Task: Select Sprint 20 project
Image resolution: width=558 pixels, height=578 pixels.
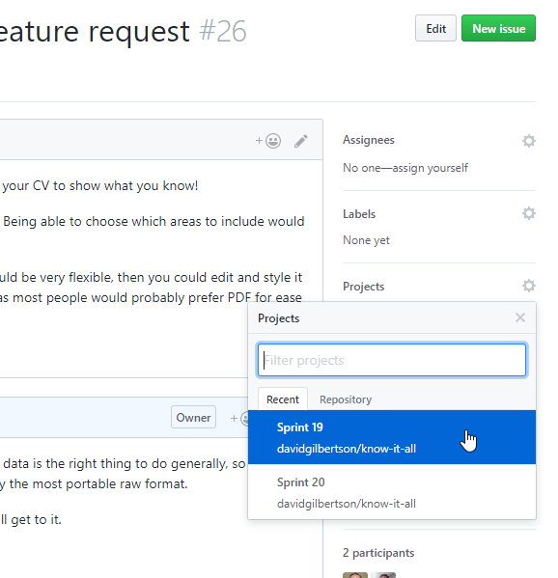Action: [x=392, y=492]
